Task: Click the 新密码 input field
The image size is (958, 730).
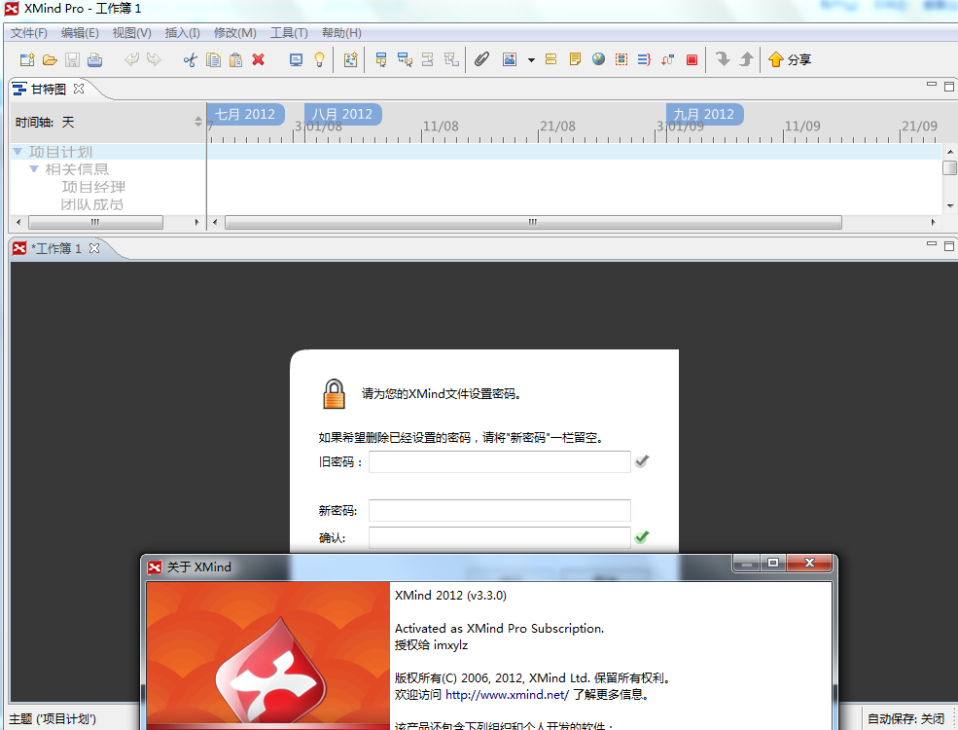Action: (499, 510)
